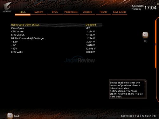The width and height of the screenshot is (159, 119).
Task: Click the 11/01/2018 date display
Action: point(137,6)
